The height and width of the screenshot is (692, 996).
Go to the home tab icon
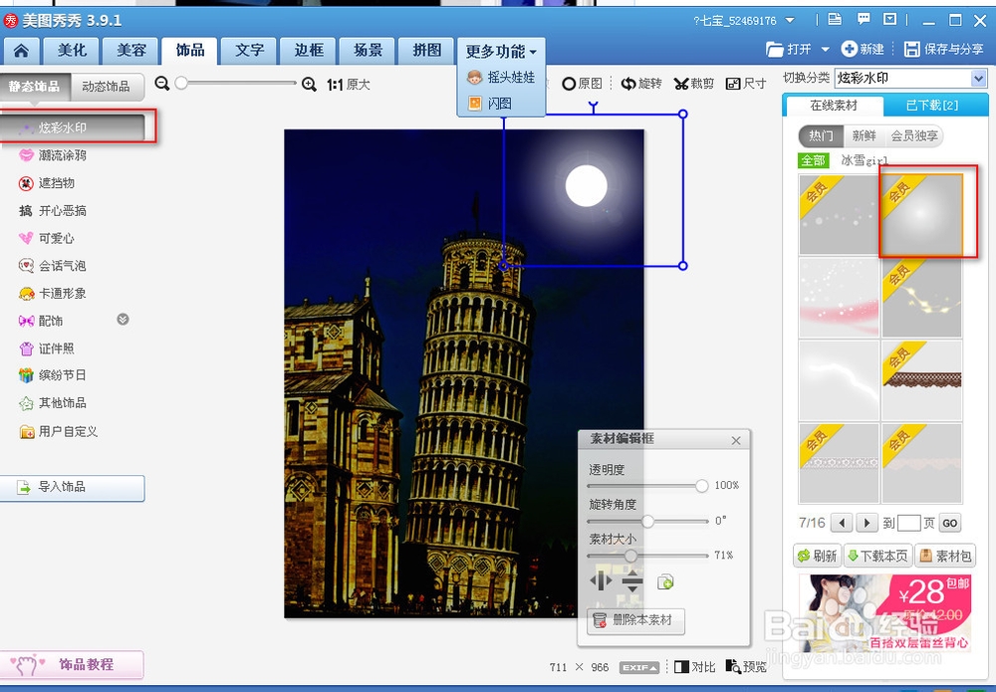coord(21,51)
